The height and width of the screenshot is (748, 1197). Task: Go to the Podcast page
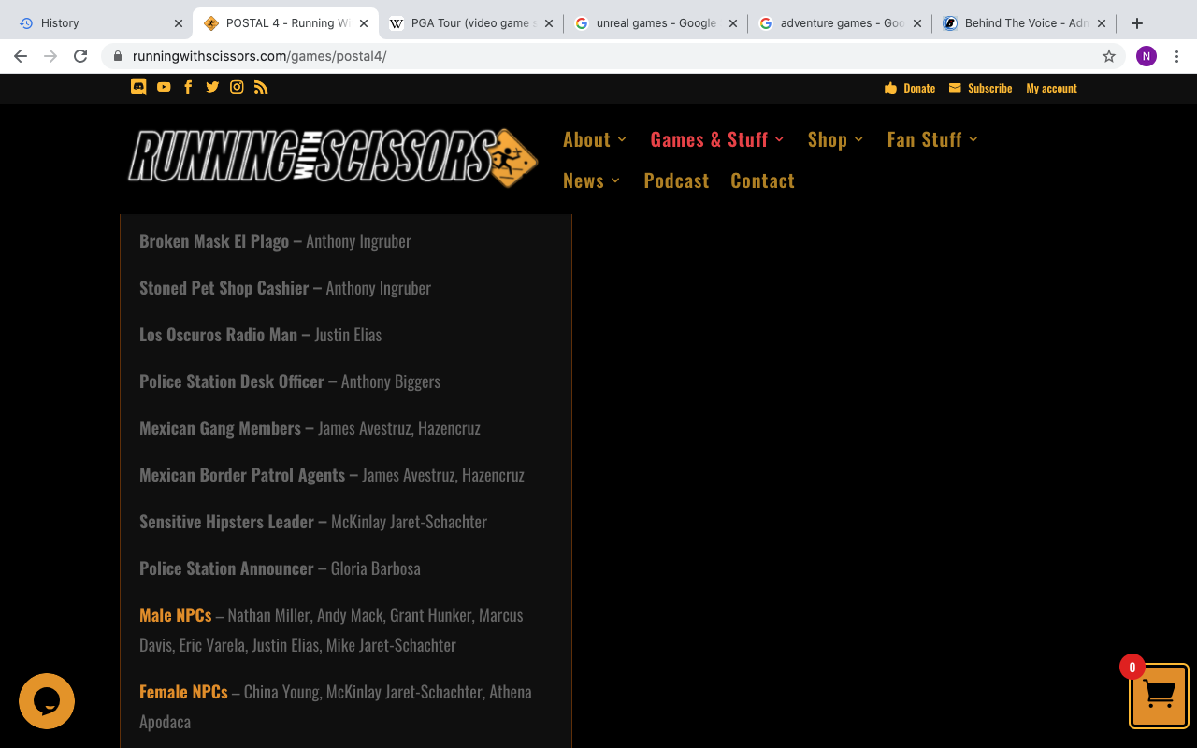pos(676,180)
